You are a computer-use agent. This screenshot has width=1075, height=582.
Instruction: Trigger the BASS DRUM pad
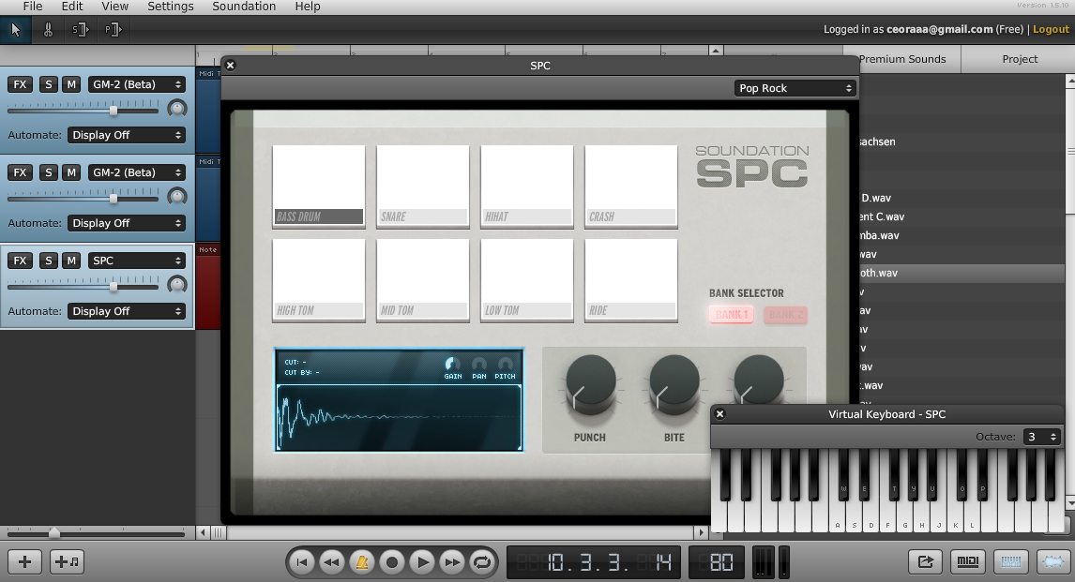coord(319,186)
